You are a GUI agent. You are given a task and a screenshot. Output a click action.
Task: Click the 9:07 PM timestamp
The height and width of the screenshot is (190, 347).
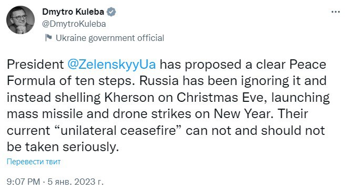click(23, 182)
